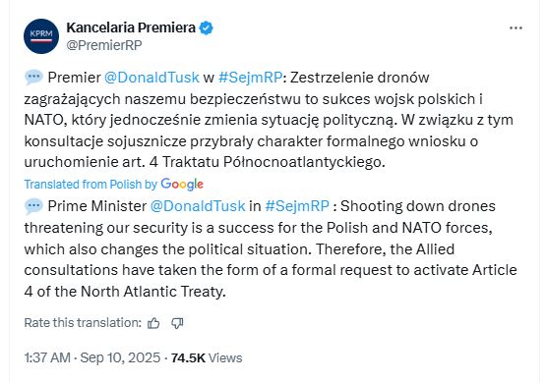
Task: Open #SejmRP hashtag in Polish text
Action: [x=250, y=78]
